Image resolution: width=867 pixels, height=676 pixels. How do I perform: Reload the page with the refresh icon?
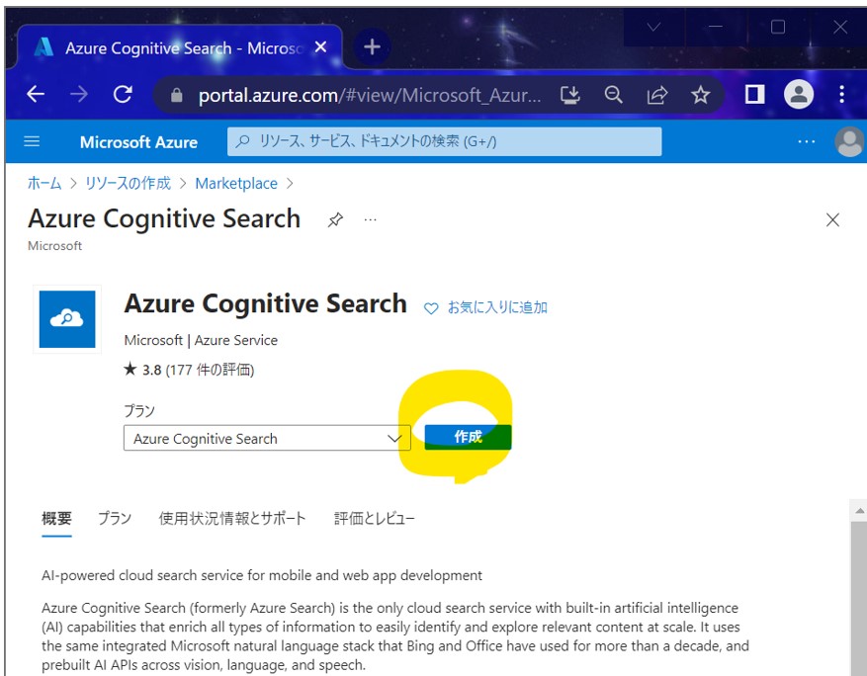tap(123, 95)
